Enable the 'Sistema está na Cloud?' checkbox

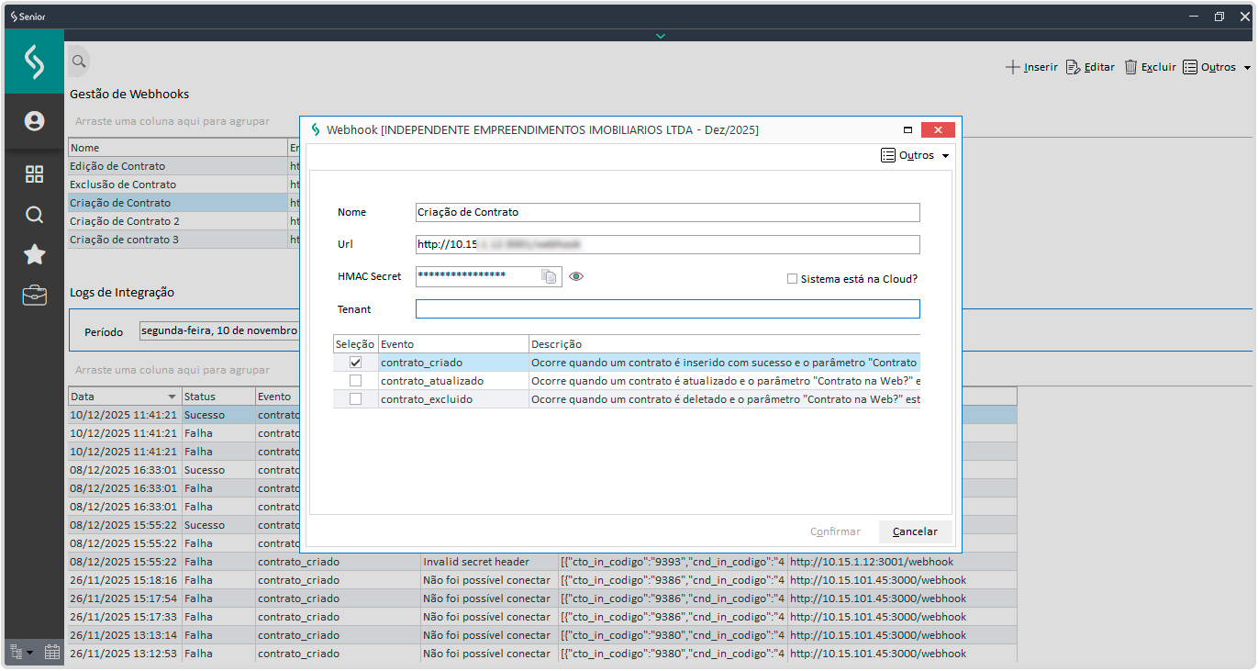pyautogui.click(x=792, y=279)
